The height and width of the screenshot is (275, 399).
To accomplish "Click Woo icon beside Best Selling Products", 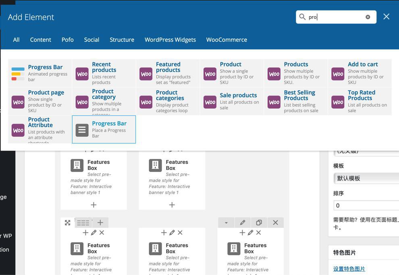I will pyautogui.click(x=274, y=102).
